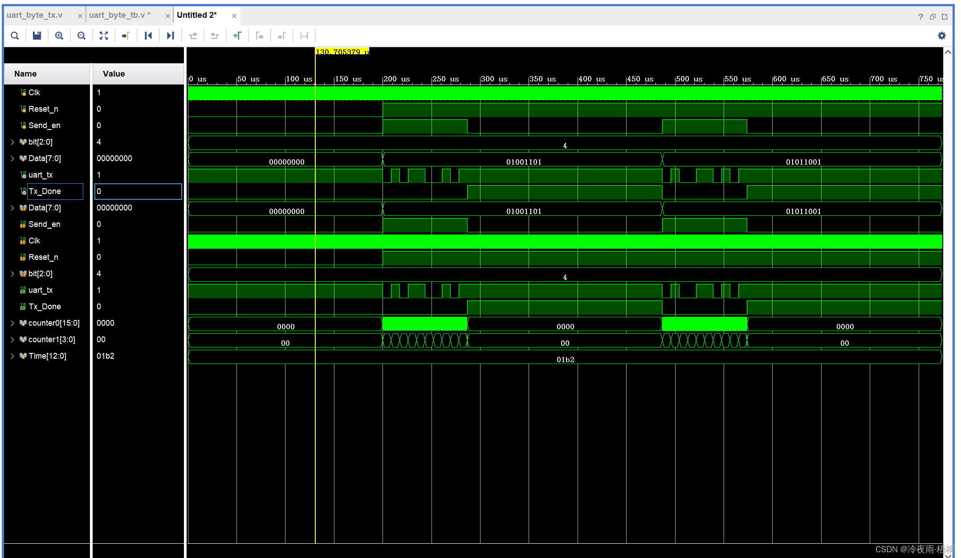Switch to uart_byte_tb.v tab
This screenshot has height=558, width=961.
click(119, 15)
